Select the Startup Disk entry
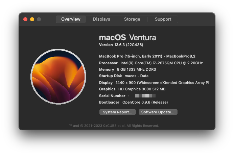This screenshot has width=234, height=155. click(x=124, y=76)
